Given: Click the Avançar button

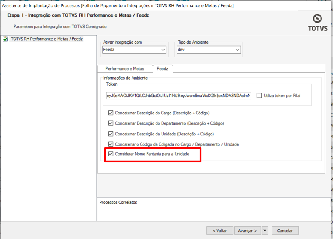Looking at the screenshot, I should tap(248, 230).
